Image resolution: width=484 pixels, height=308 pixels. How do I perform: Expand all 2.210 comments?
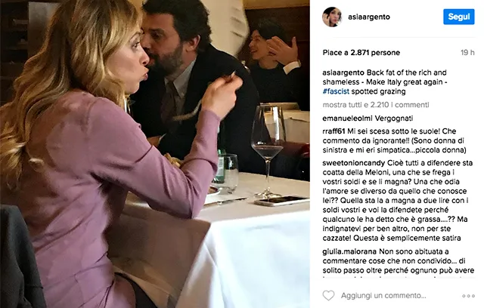[376, 105]
